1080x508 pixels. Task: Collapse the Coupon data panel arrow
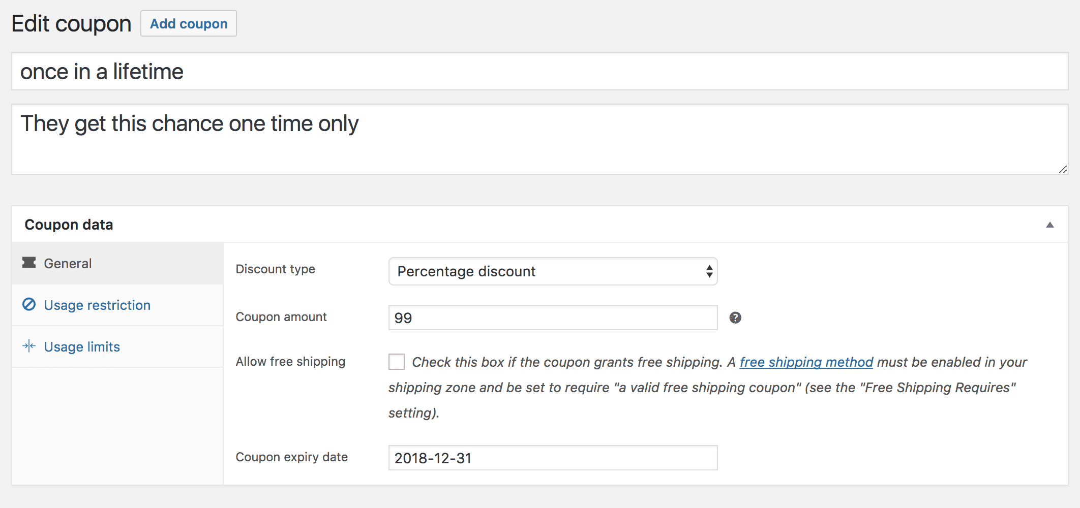[1049, 225]
